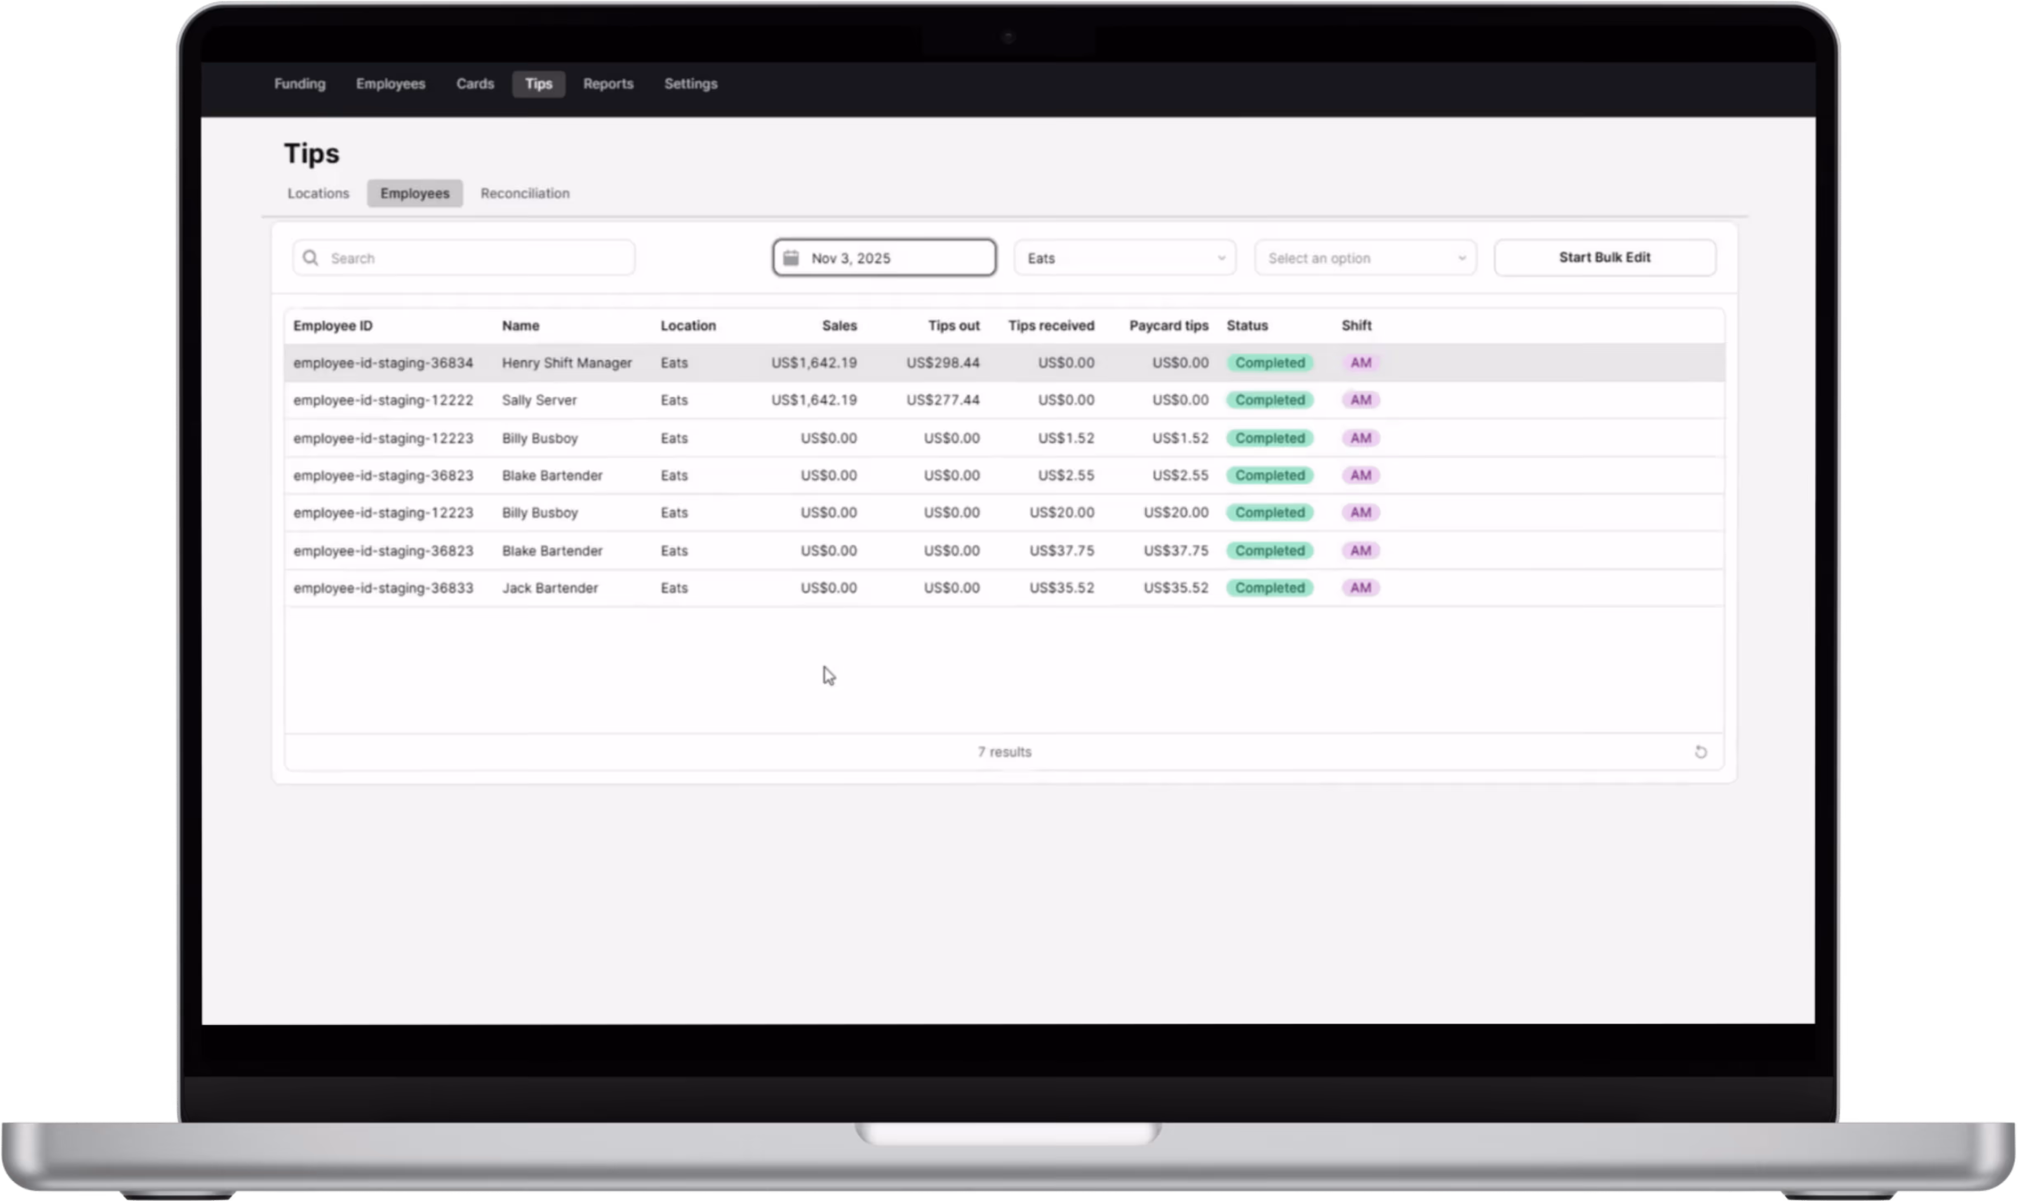Open the Cards nav item
The height and width of the screenshot is (1201, 2018).
click(x=474, y=84)
